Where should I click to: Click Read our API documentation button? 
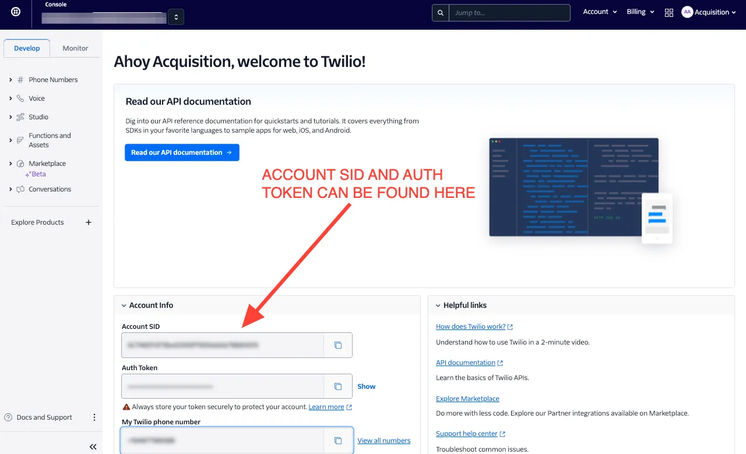coord(182,152)
